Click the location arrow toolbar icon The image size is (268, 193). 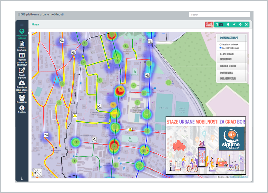click(234, 25)
